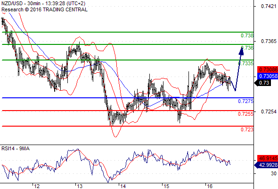Click the RSI14 - 9MA indicator label

coord(16,148)
